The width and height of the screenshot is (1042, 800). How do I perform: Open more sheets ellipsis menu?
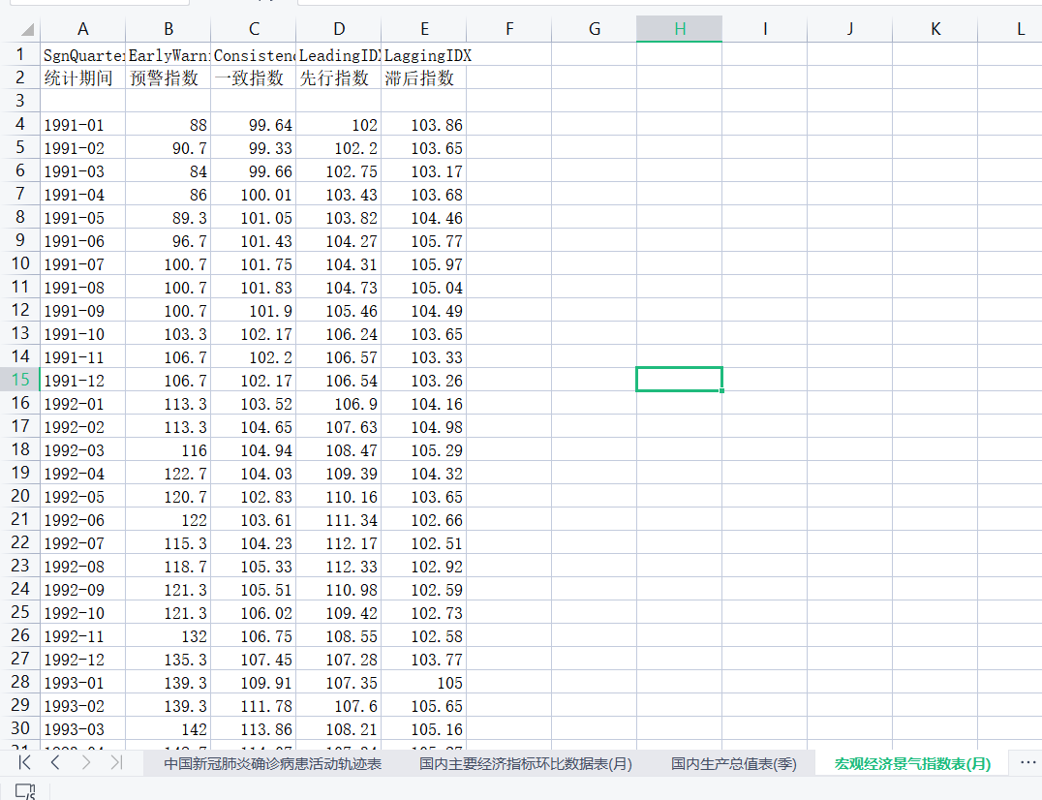pos(1027,763)
